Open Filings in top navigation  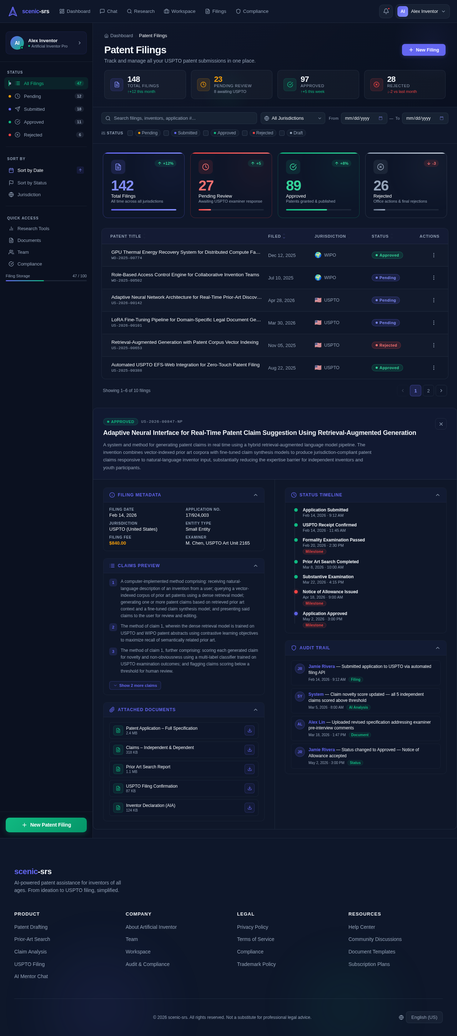(215, 11)
